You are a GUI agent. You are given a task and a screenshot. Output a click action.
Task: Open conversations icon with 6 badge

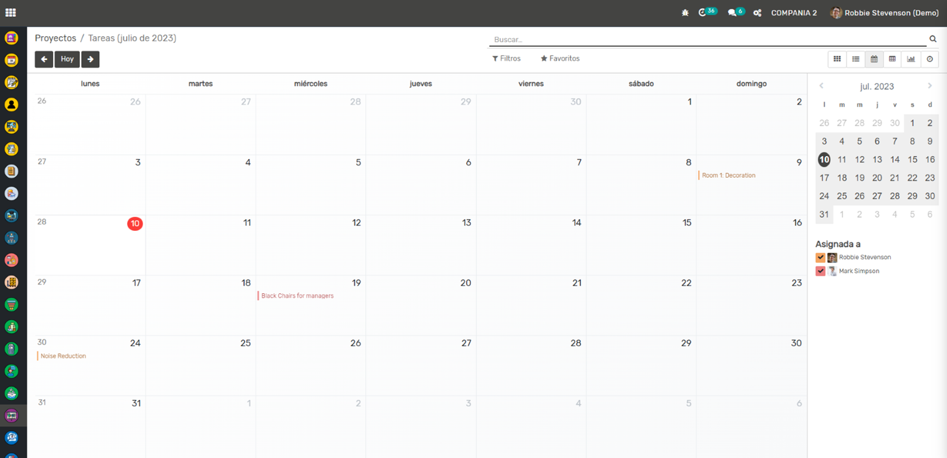click(x=732, y=13)
